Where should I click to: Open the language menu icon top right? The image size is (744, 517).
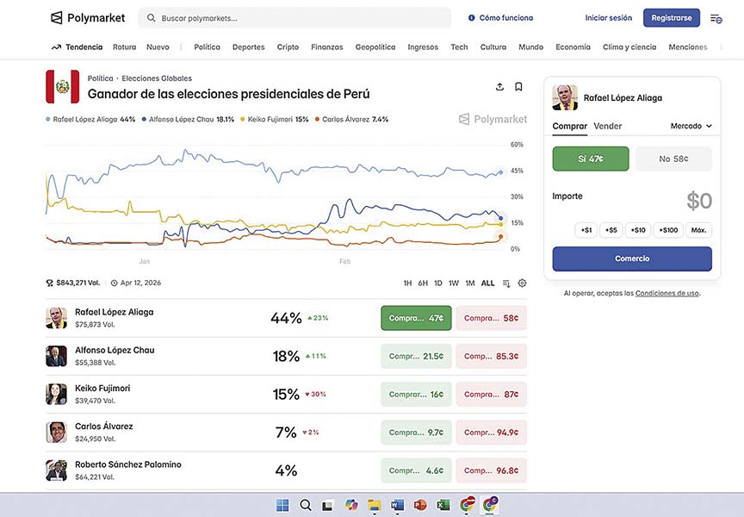(716, 18)
